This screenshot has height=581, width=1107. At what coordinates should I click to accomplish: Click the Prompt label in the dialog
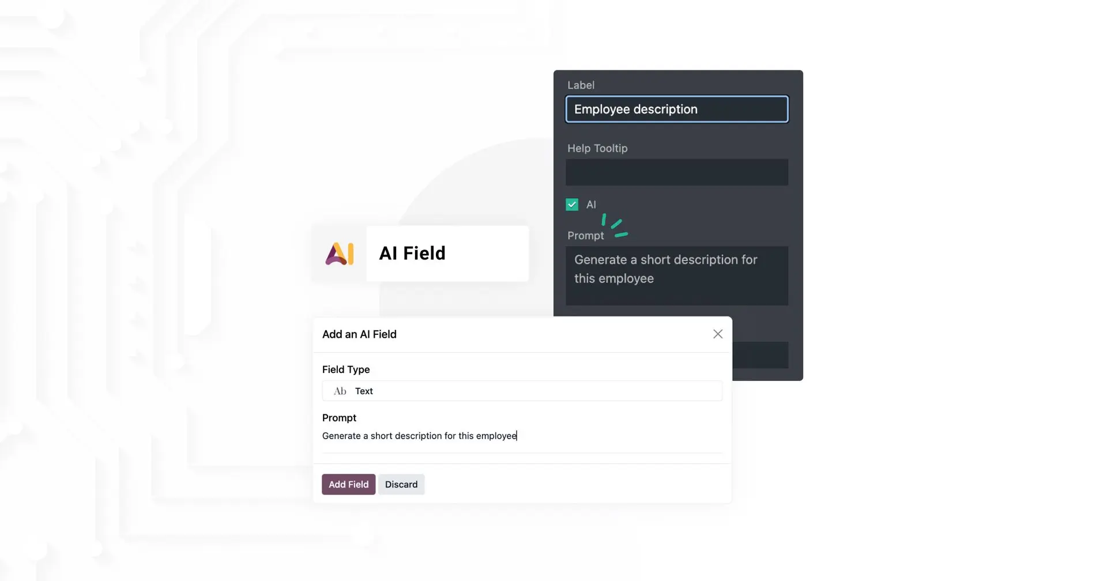pyautogui.click(x=339, y=418)
